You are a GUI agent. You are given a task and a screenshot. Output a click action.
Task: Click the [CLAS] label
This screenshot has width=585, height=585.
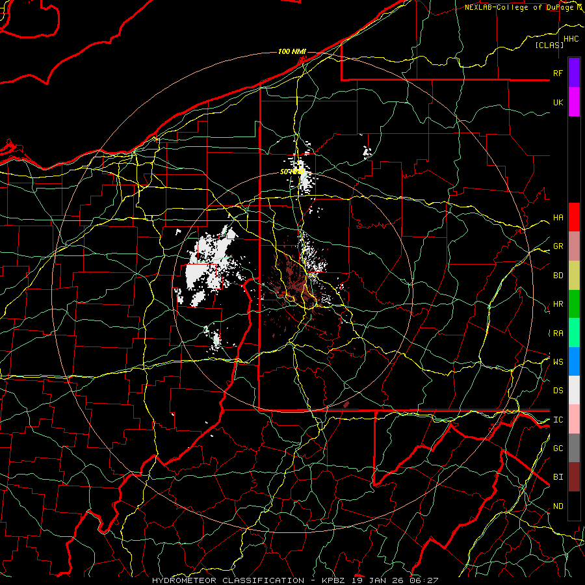[x=549, y=45]
